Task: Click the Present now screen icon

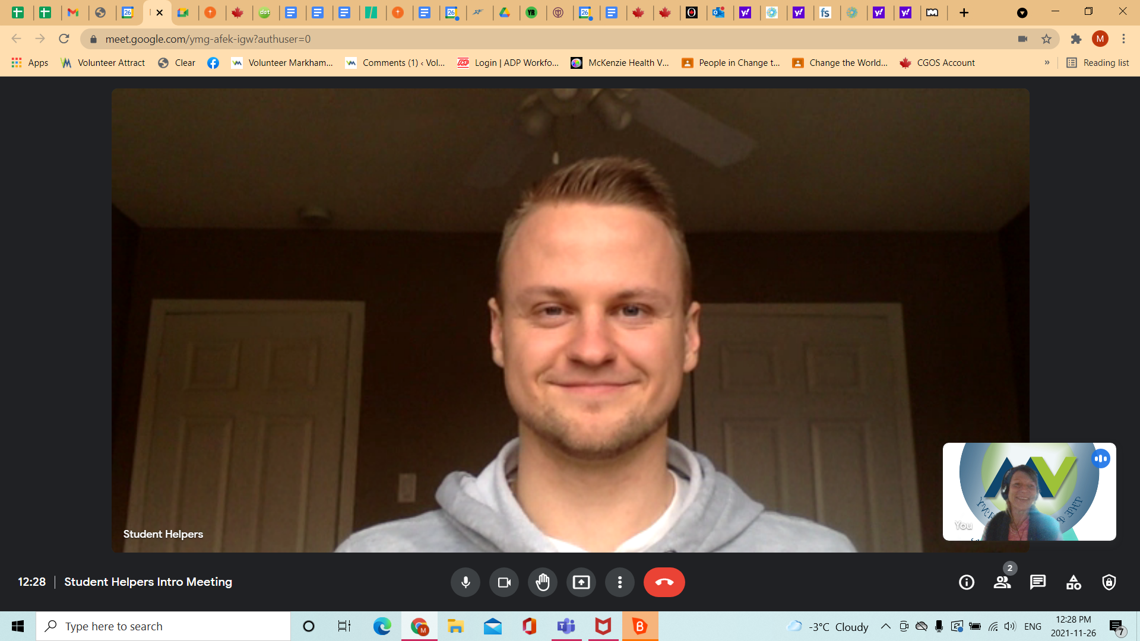Action: click(x=581, y=582)
